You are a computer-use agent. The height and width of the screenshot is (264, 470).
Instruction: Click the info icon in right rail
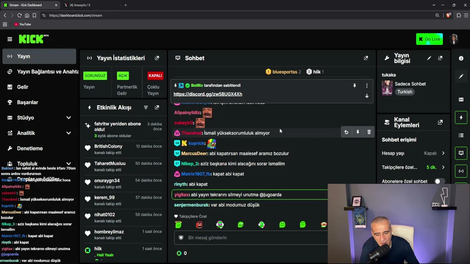pos(461,58)
